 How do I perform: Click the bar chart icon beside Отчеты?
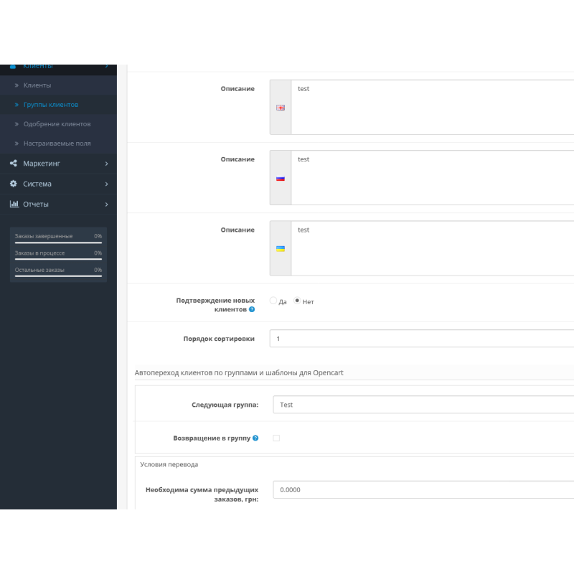(14, 204)
